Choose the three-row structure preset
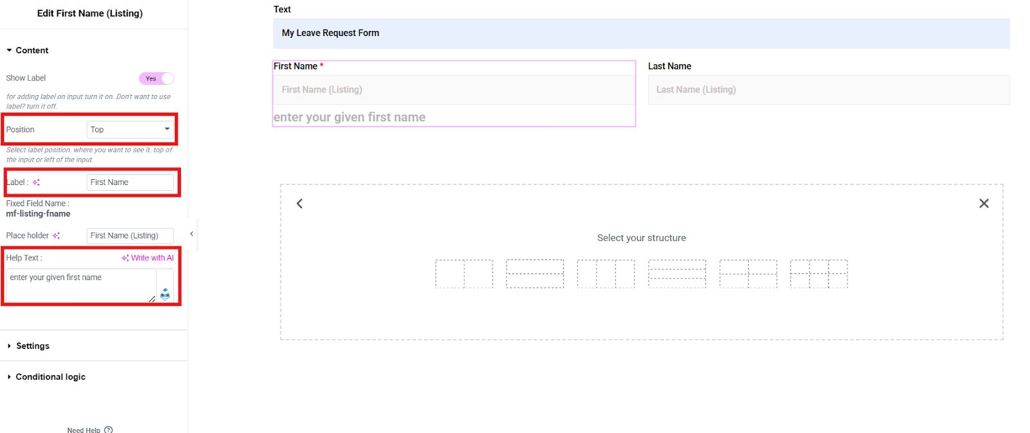 tap(677, 274)
